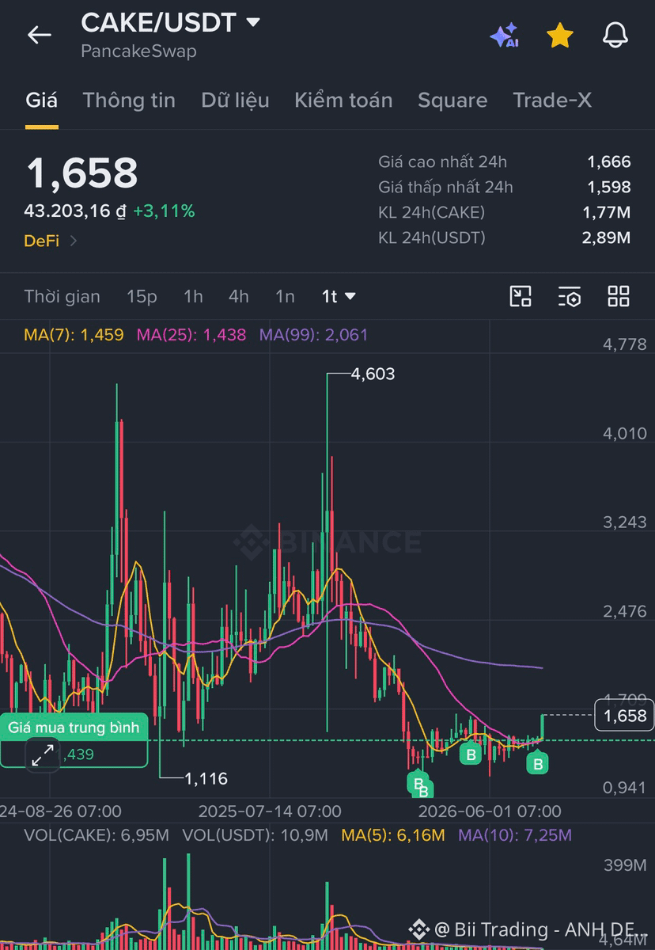Tap the B buy marker above the 2026-06-01 date
Screen dimensions: 655x950
click(x=471, y=754)
